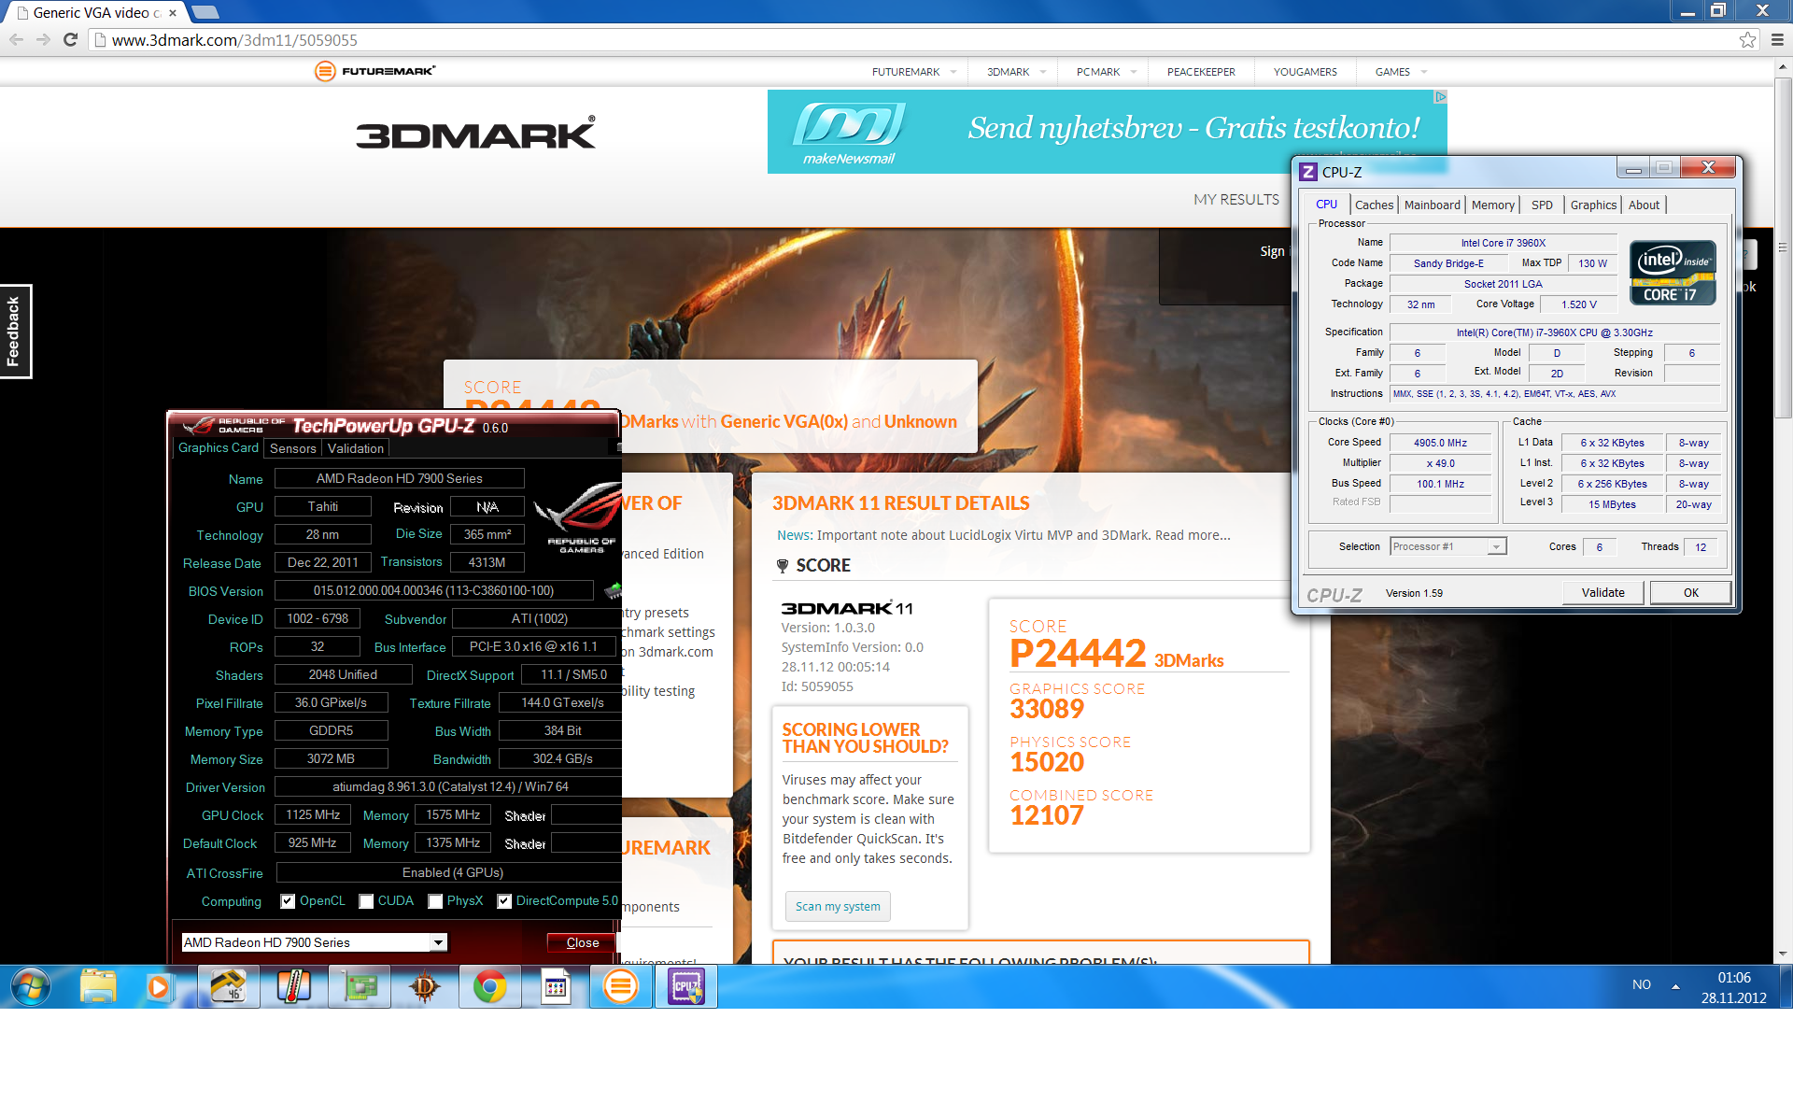1793x1117 pixels.
Task: Bookmark this page with the star icon
Action: point(1747,39)
